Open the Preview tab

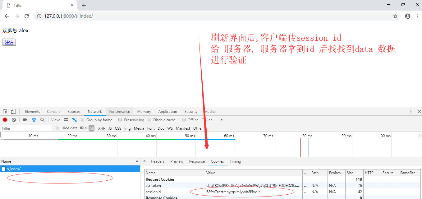point(177,161)
